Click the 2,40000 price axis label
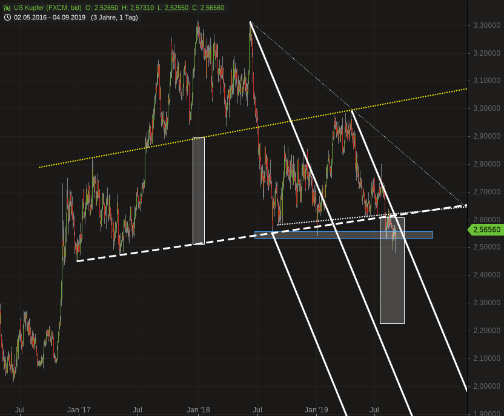Image resolution: width=504 pixels, height=416 pixels. pos(486,275)
